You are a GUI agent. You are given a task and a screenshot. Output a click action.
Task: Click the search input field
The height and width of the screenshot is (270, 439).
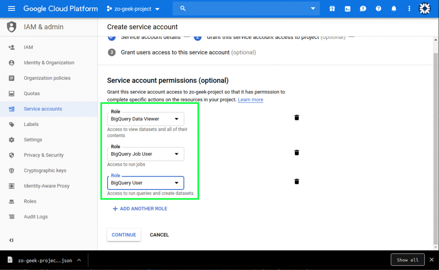(x=247, y=9)
